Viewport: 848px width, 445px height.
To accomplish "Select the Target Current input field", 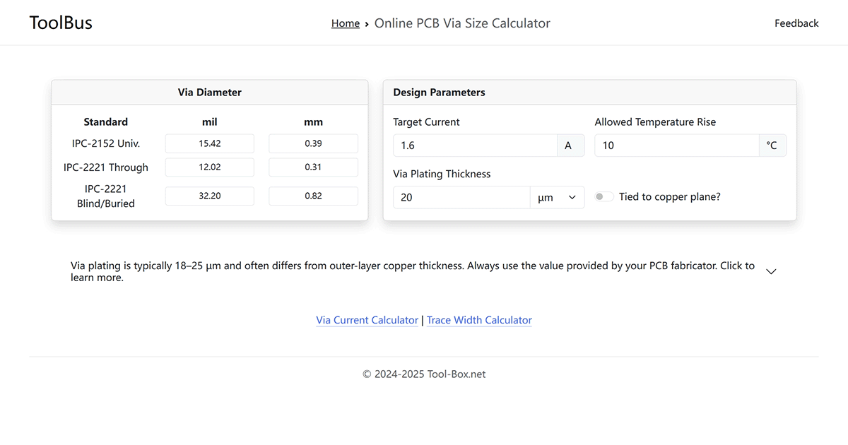I will pyautogui.click(x=475, y=145).
